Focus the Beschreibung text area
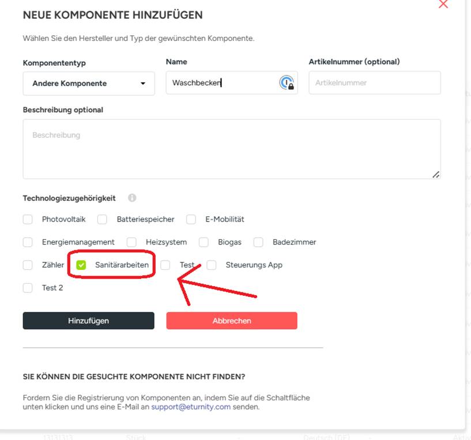This screenshot has height=440, width=471. pyautogui.click(x=232, y=149)
